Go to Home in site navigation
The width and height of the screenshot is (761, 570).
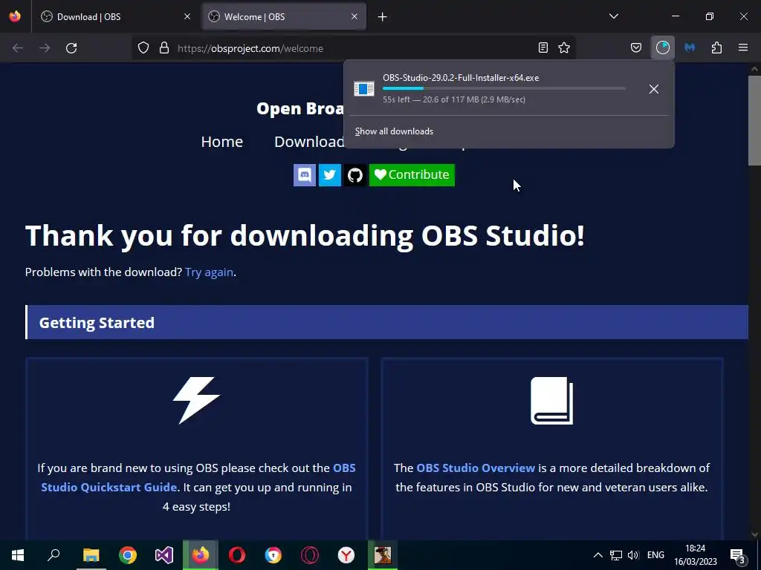pos(221,142)
